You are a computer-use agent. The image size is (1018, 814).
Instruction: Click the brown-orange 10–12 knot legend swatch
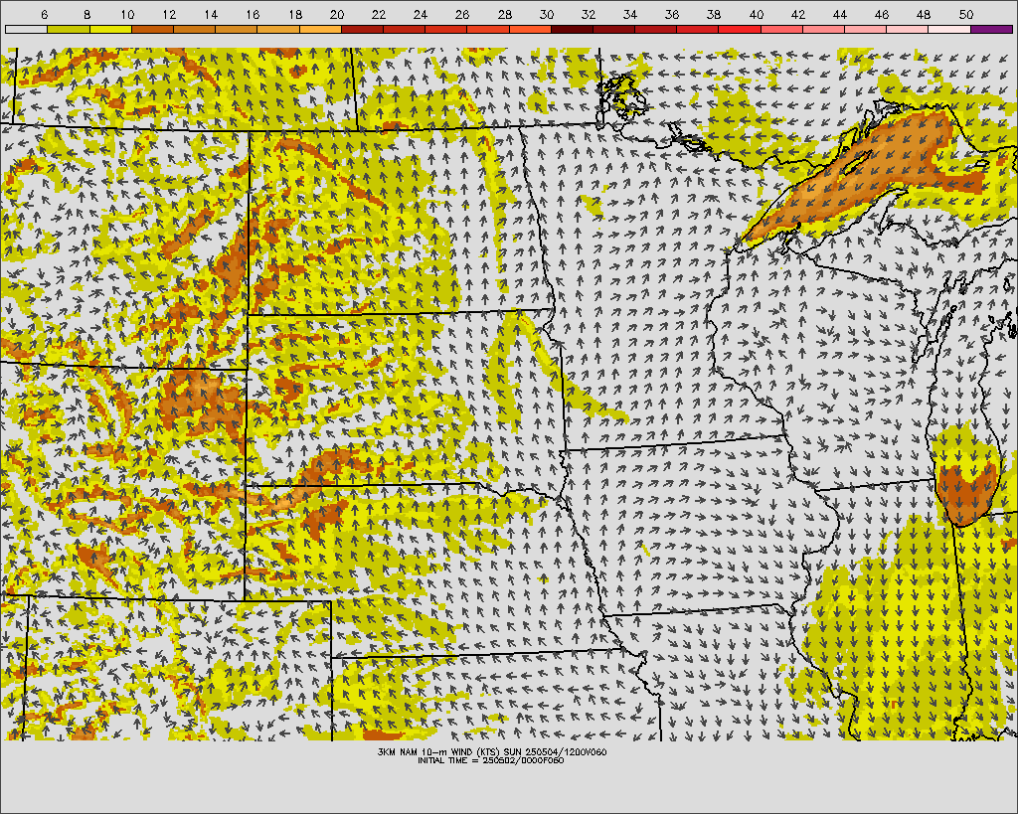[152, 29]
